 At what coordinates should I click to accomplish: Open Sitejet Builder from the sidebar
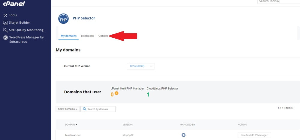point(19,22)
